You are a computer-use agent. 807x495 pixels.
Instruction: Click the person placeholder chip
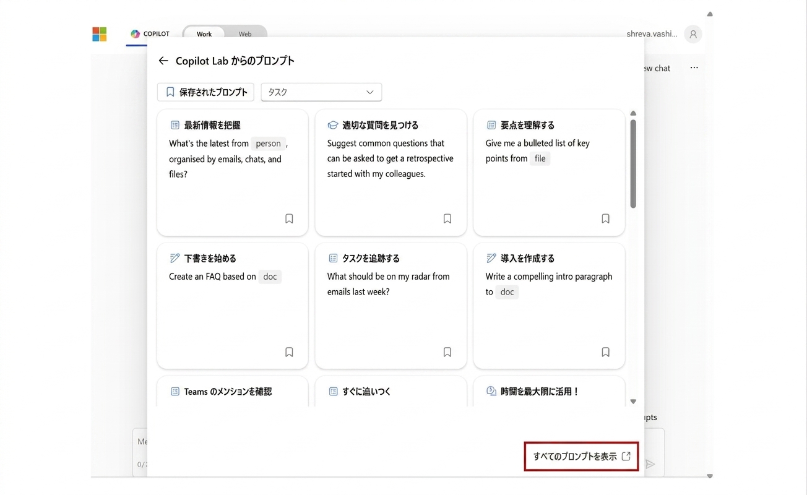point(269,144)
